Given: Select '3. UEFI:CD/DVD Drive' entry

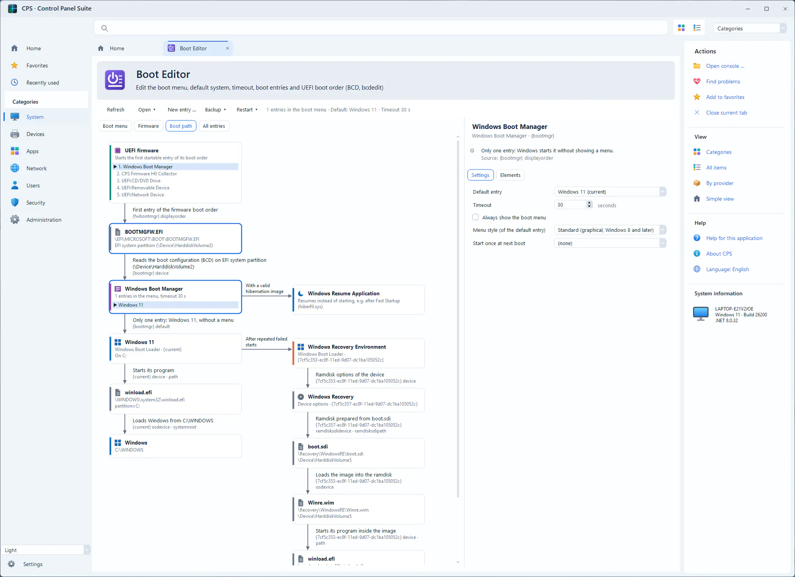Looking at the screenshot, I should (139, 181).
